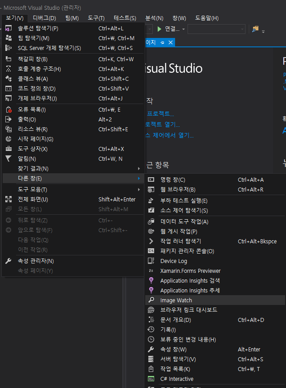Open the toolbar overflow options arrow
286x388 pixels.
pyautogui.click(x=263, y=31)
